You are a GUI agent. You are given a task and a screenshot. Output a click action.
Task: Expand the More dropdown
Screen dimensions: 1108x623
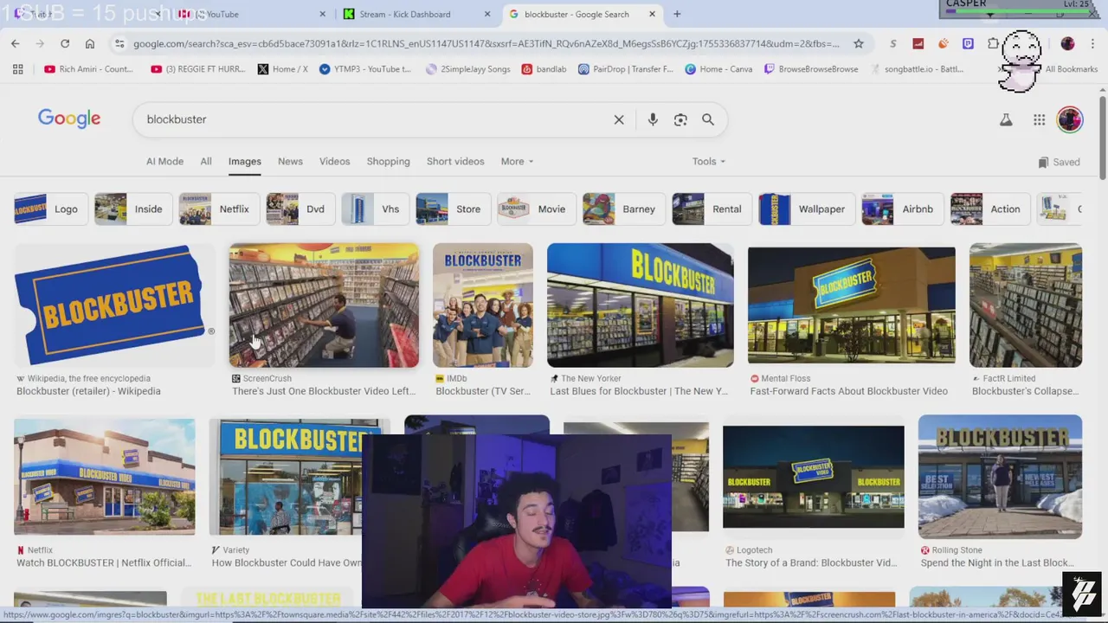point(517,162)
